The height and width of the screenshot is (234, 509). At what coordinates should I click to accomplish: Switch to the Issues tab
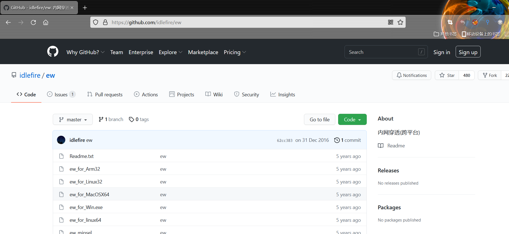point(61,94)
